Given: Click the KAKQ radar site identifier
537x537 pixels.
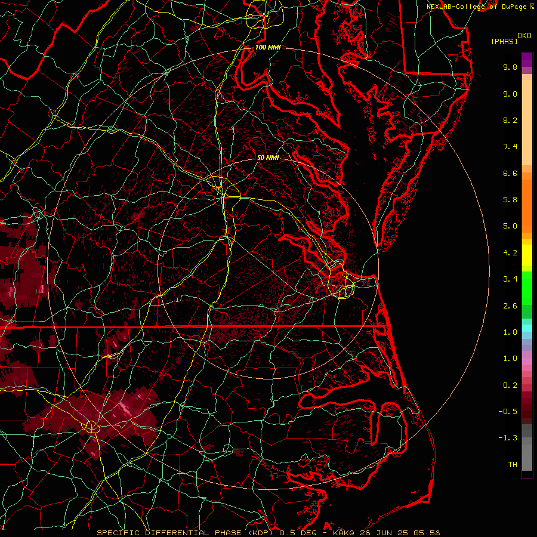Looking at the screenshot, I should point(344,533).
